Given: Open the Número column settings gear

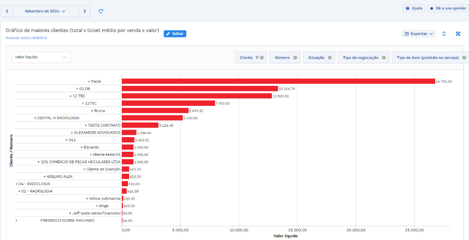Looking at the screenshot, I should [294, 57].
